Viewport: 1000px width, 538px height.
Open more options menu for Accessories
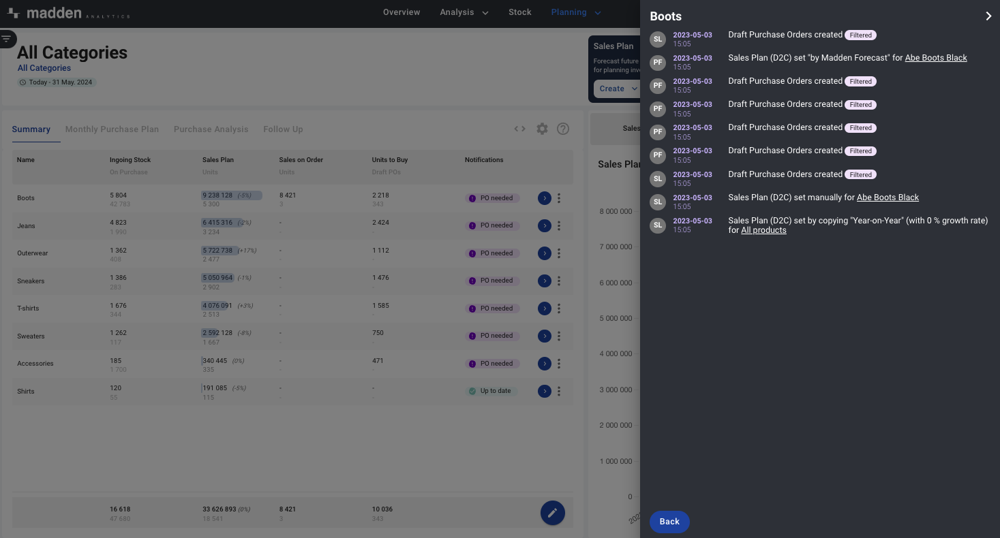click(559, 364)
